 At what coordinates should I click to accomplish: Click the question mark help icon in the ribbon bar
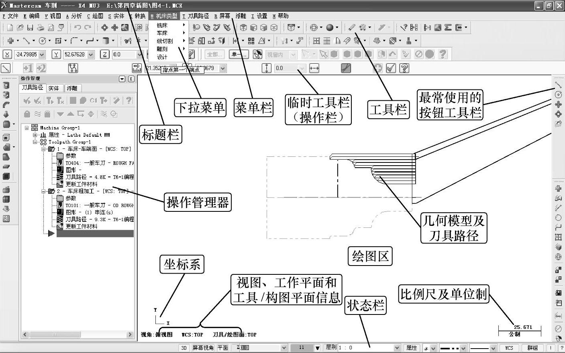[x=404, y=68]
